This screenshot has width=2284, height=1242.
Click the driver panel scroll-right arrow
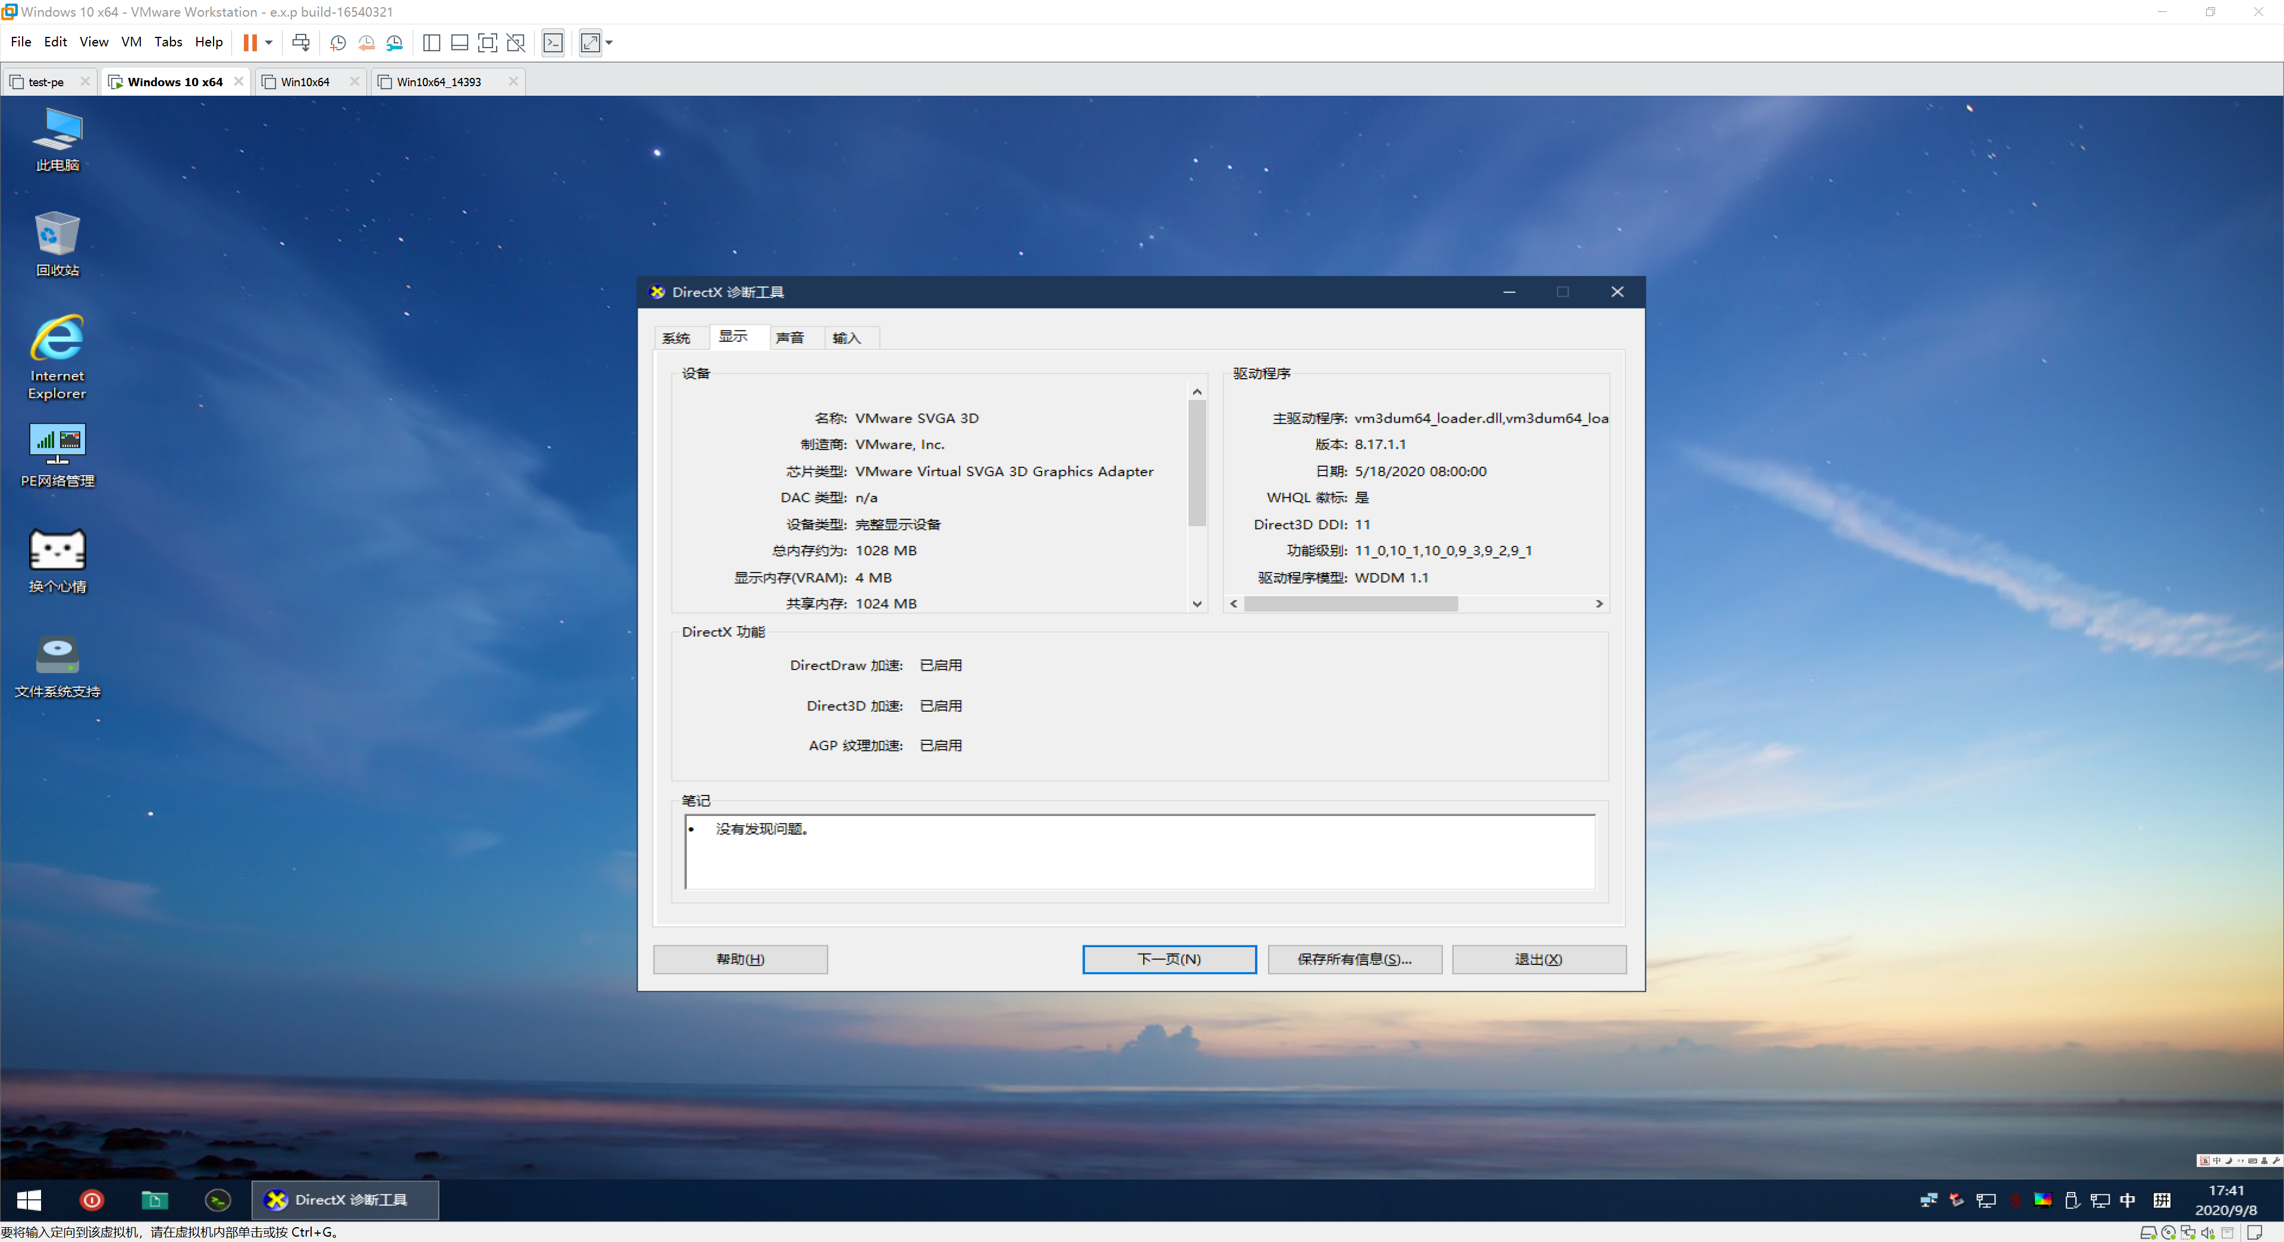click(x=1599, y=603)
